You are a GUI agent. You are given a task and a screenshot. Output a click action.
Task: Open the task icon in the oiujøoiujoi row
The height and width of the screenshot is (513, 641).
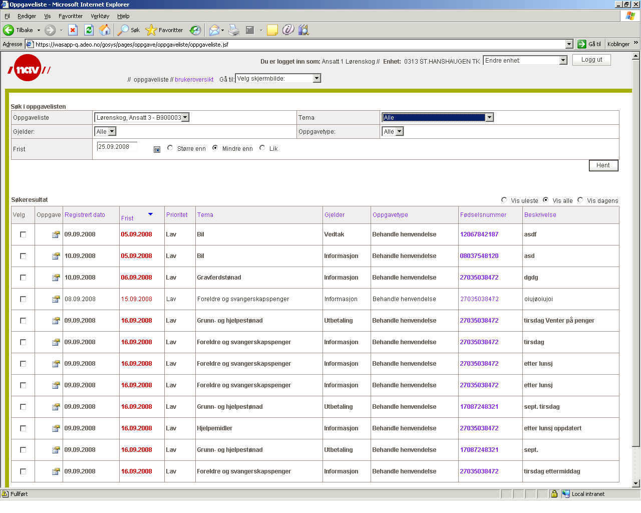point(56,299)
